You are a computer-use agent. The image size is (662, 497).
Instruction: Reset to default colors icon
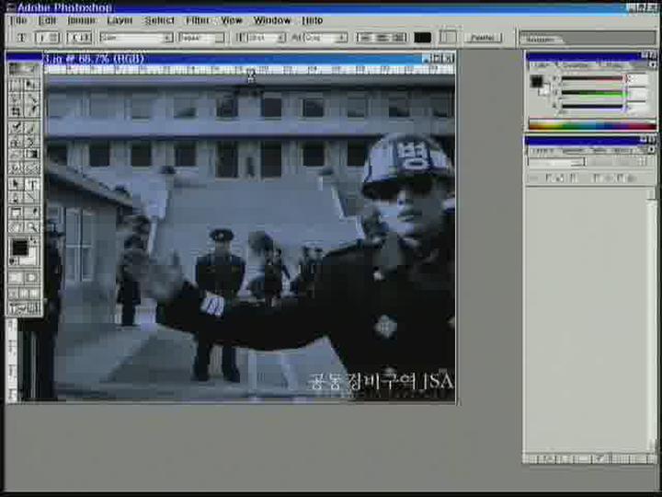click(13, 261)
